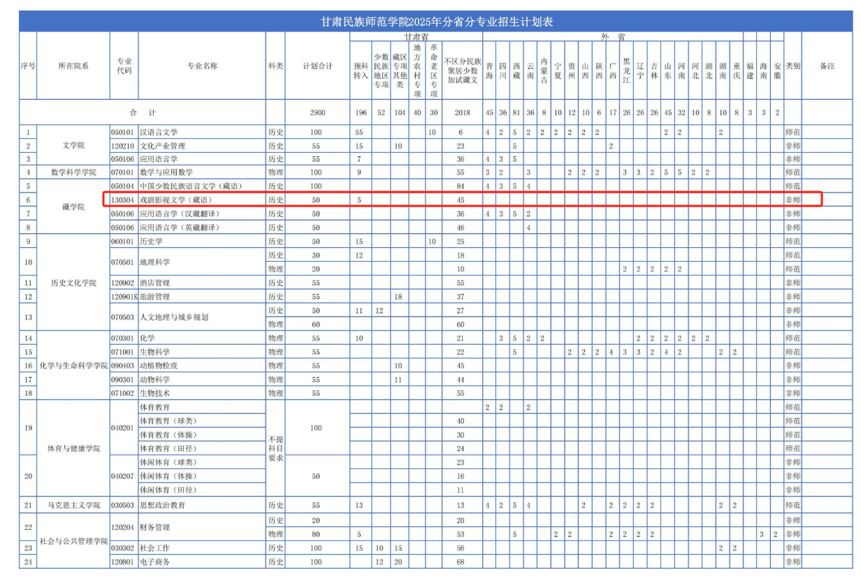The height and width of the screenshot is (578, 861).
Task: Select the 酒店管理 major cell
Action: pos(155,283)
